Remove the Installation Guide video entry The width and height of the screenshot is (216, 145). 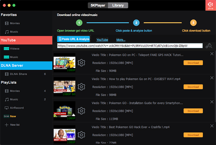pos(212,102)
